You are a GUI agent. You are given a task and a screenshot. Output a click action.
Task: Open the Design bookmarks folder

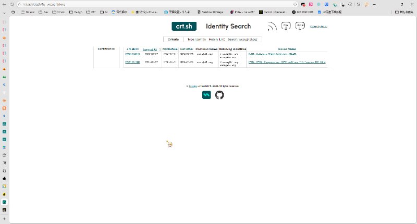click(x=76, y=12)
